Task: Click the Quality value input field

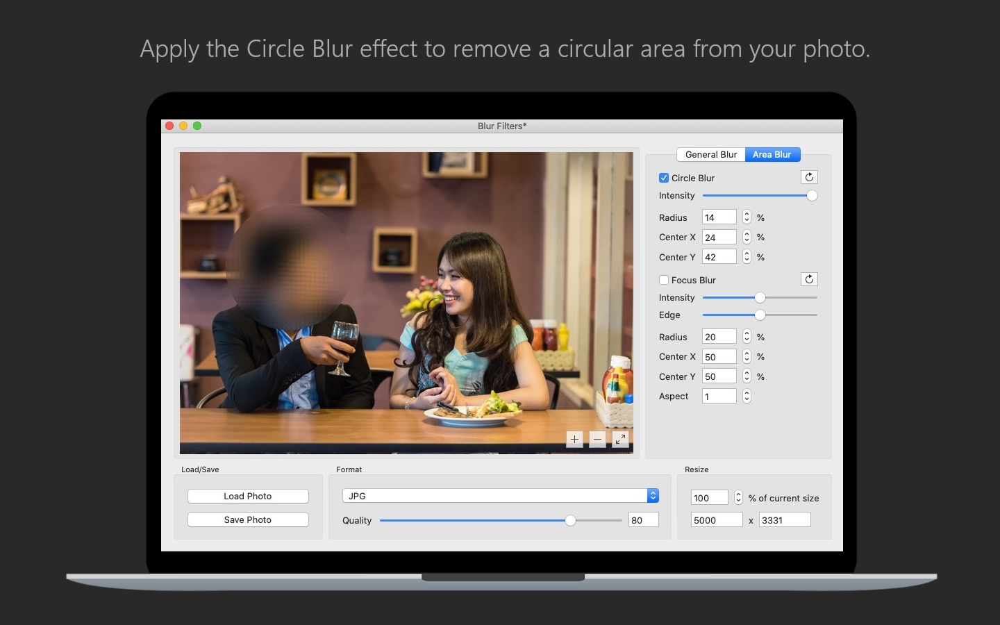Action: click(643, 520)
